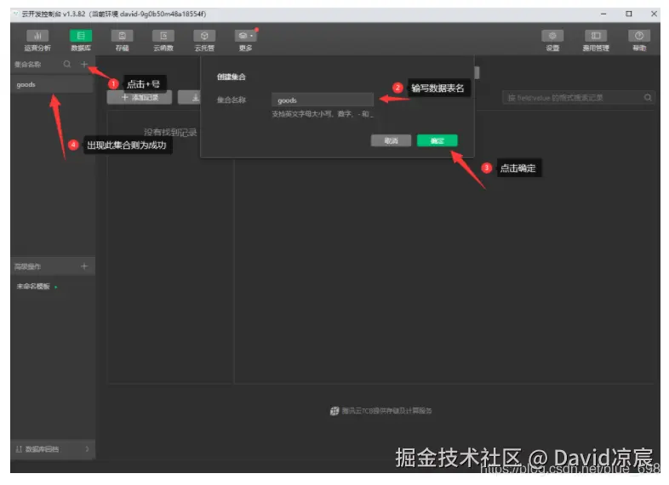Minimize the 云开发控制台 window
The width and height of the screenshot is (669, 485).
coord(603,14)
